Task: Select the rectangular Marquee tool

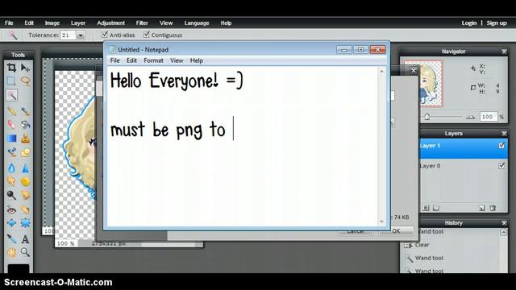Action: point(11,81)
